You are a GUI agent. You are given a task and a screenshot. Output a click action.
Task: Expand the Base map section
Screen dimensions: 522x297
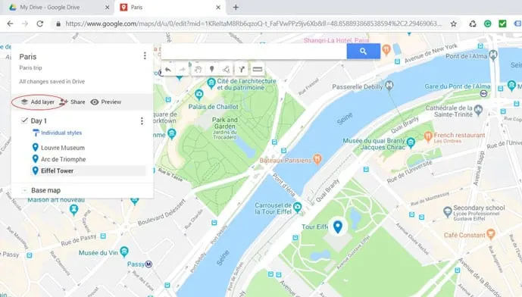pos(24,190)
